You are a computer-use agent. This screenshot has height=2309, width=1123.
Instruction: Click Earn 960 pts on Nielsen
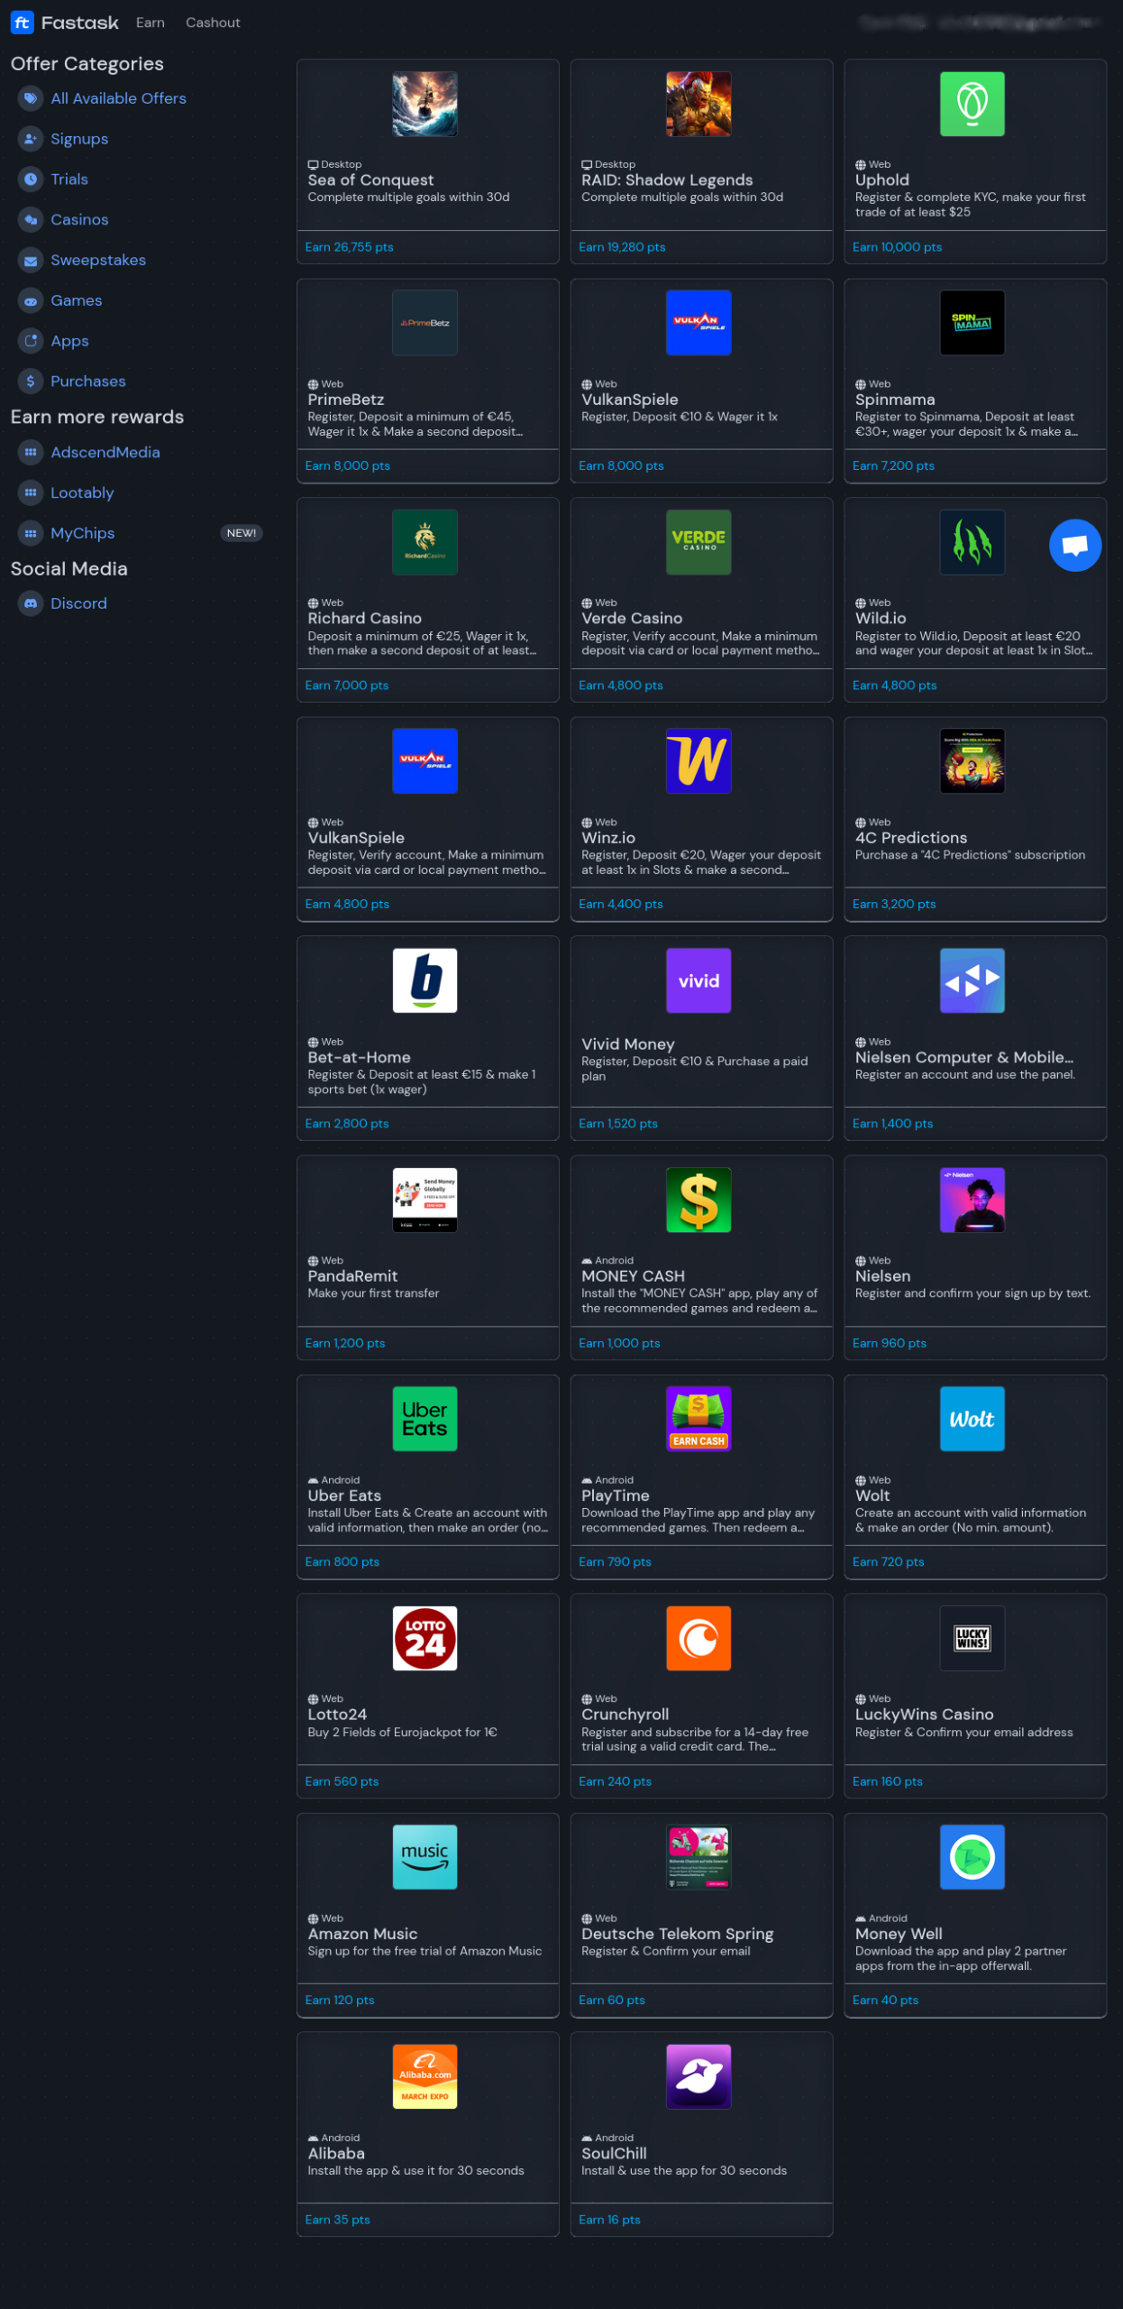pyautogui.click(x=890, y=1344)
